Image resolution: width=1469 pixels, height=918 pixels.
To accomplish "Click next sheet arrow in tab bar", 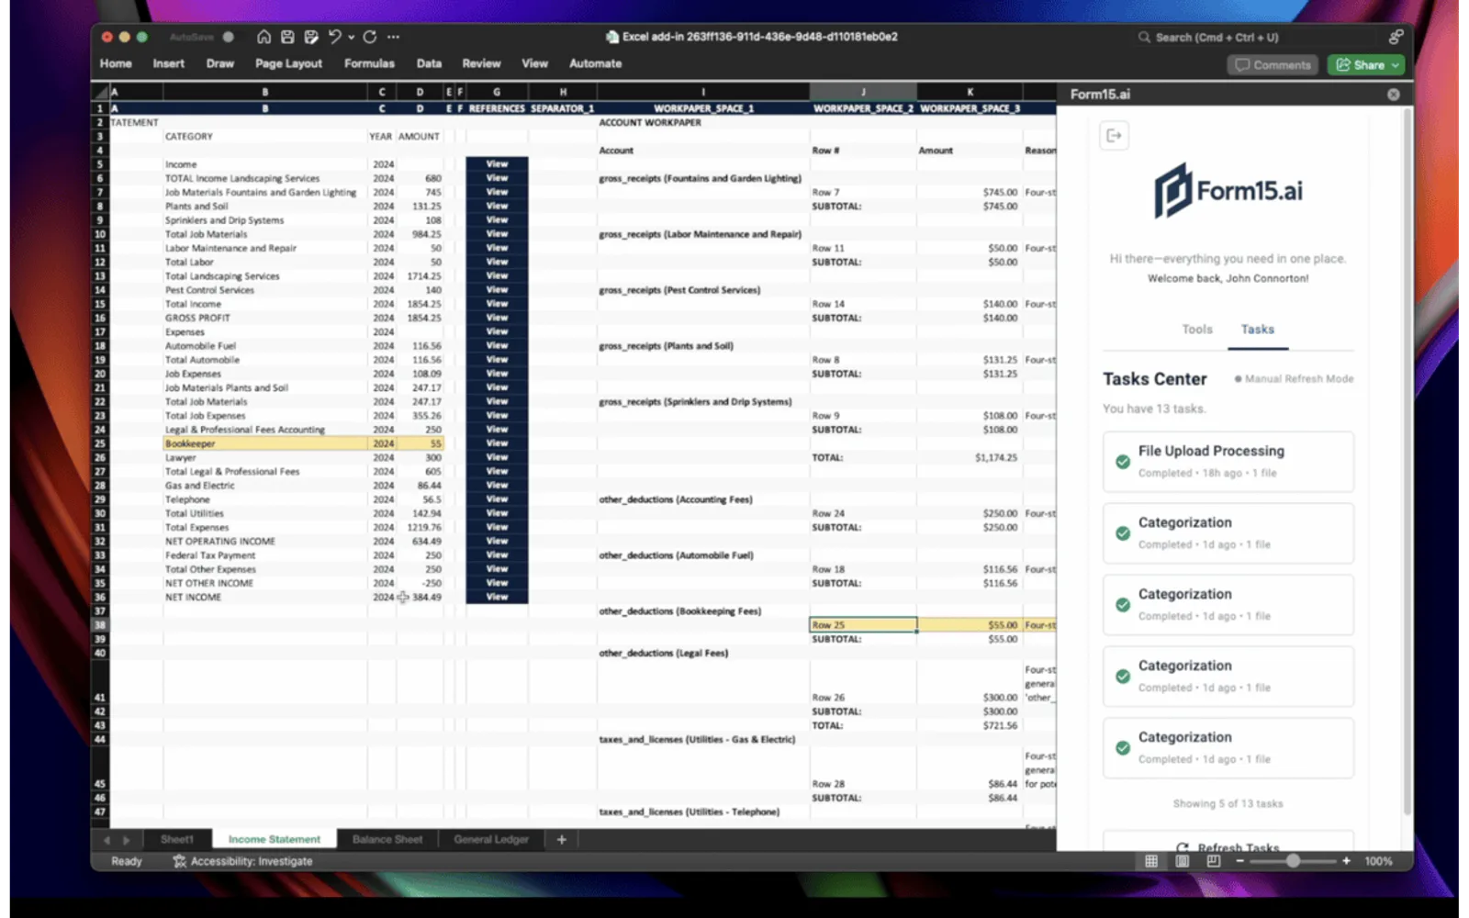I will tap(127, 840).
